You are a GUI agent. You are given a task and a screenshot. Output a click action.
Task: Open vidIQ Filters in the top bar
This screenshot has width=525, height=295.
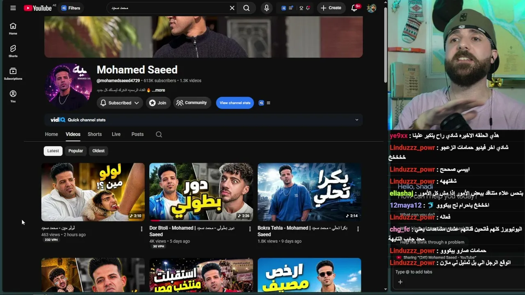71,8
